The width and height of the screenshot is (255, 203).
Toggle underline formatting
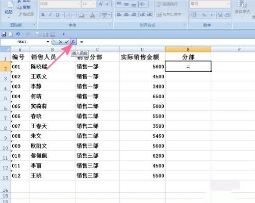[x=58, y=15]
